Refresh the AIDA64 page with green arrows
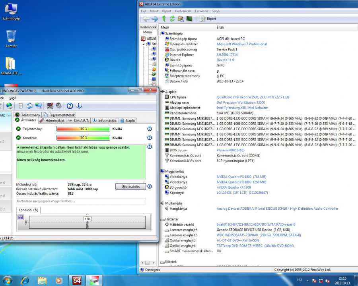This screenshot has height=286, width=358. tap(172, 19)
